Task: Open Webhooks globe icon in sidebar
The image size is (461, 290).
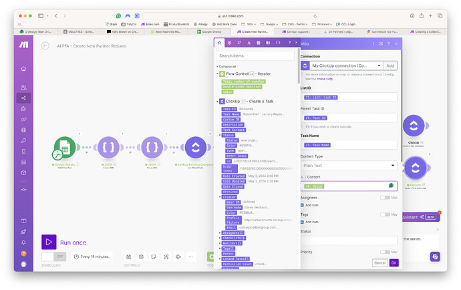Action: [23, 130]
